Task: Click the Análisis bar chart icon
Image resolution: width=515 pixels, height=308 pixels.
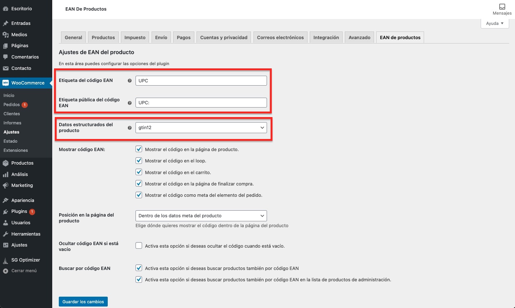Action: (x=5, y=174)
